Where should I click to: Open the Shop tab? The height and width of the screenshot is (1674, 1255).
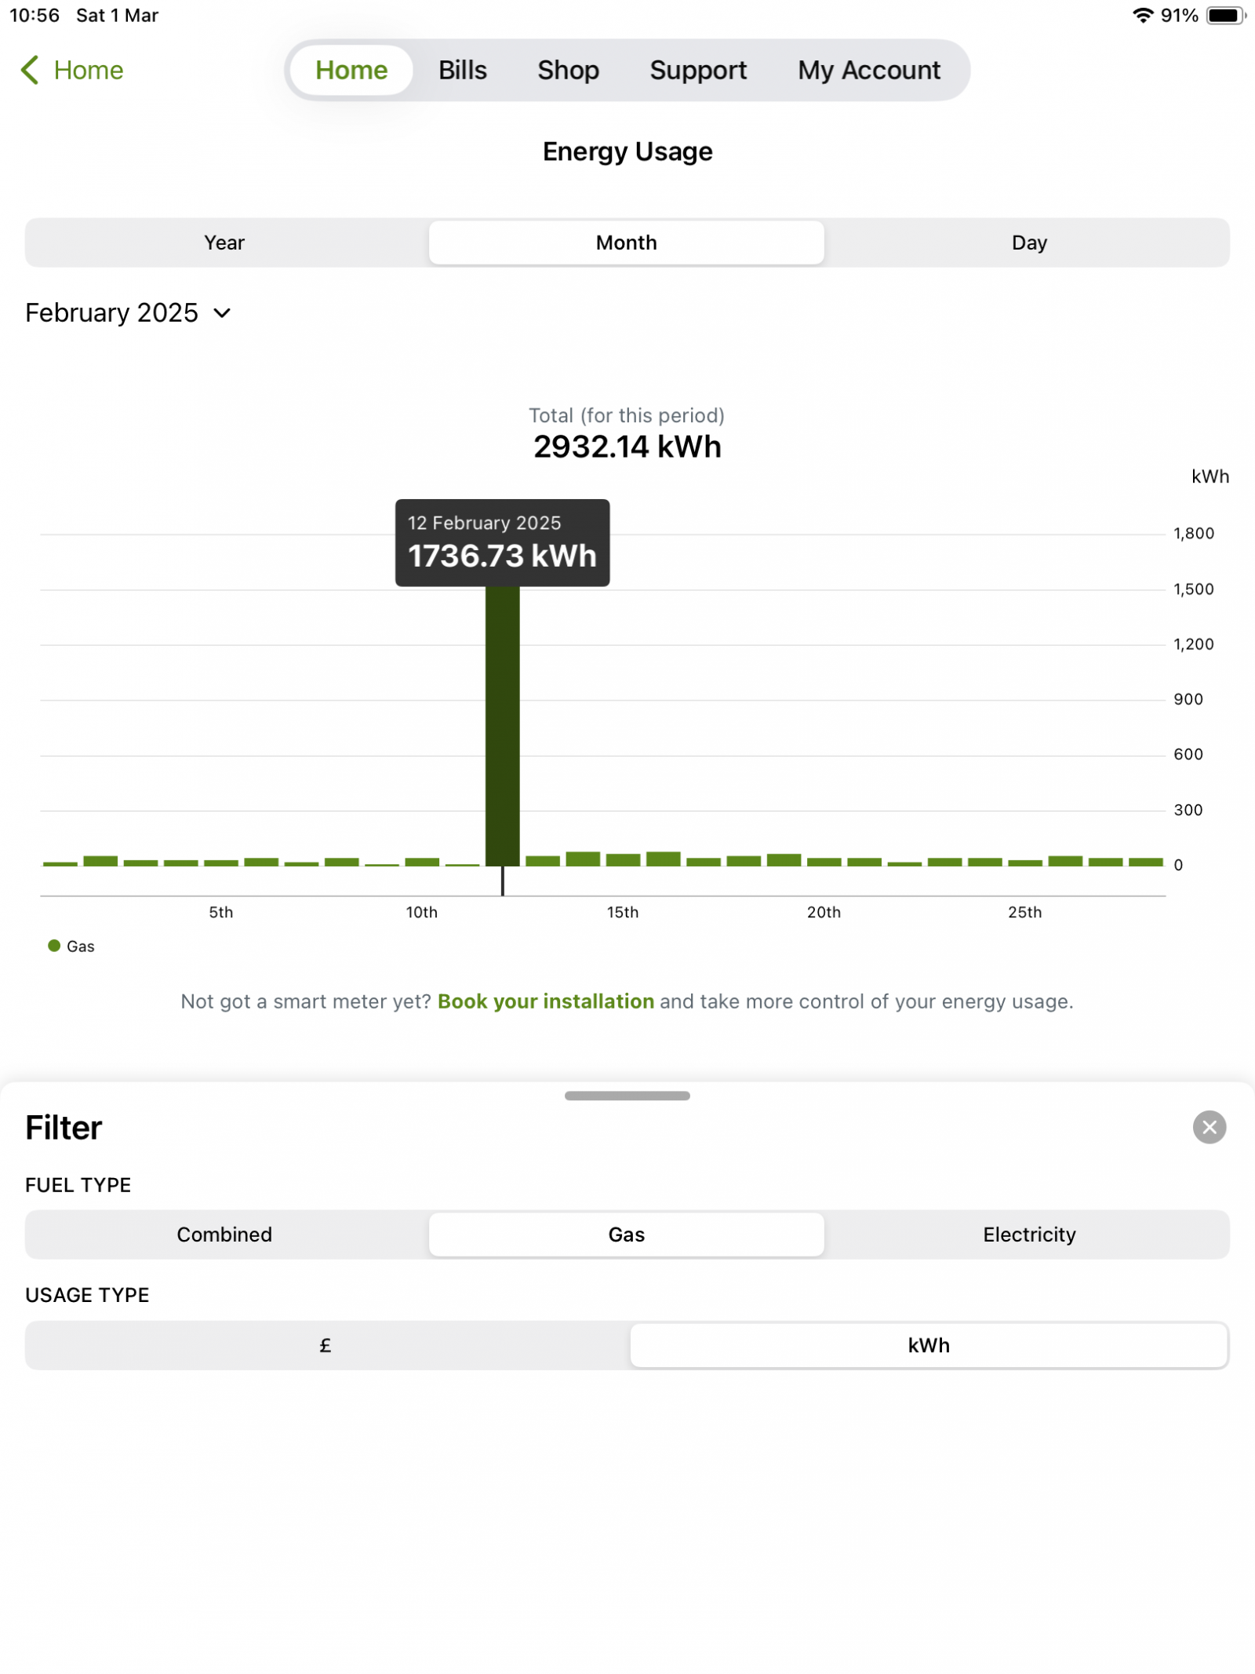pyautogui.click(x=568, y=70)
